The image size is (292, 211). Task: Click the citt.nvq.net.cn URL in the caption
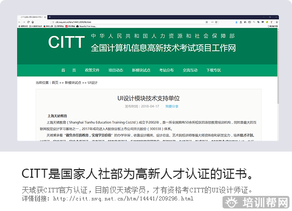[123, 199]
